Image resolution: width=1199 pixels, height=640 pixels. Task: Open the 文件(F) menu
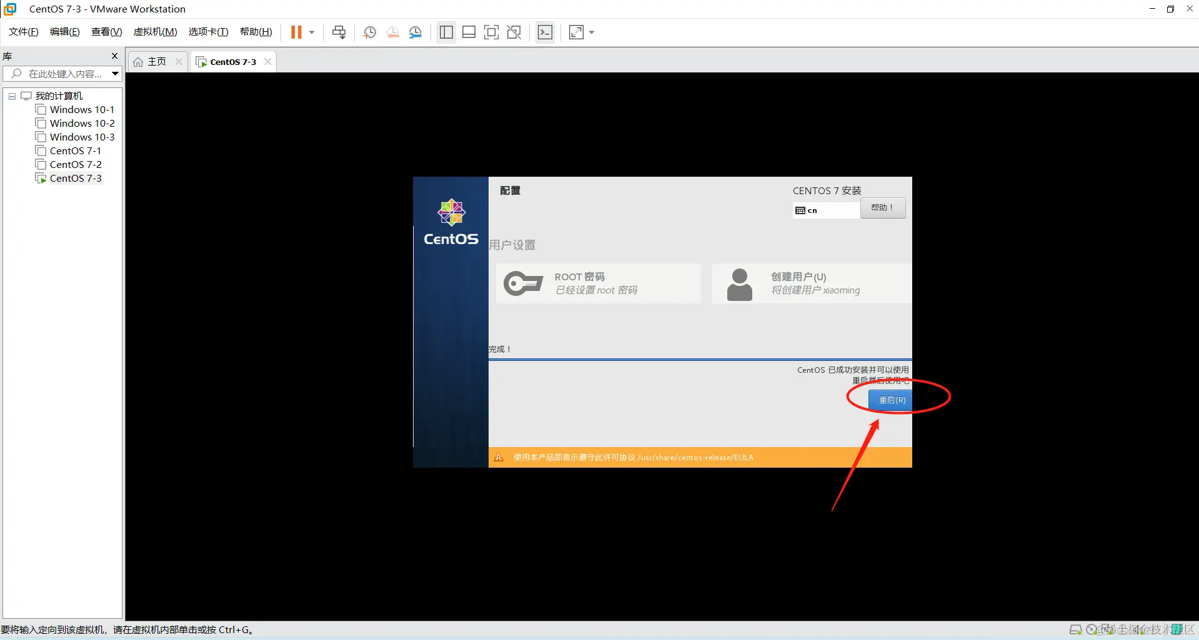[x=24, y=32]
